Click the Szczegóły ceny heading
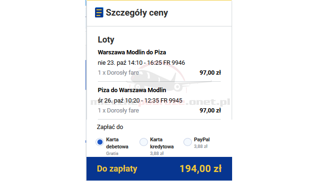Viewport: 312px width, 181px height. [137, 13]
